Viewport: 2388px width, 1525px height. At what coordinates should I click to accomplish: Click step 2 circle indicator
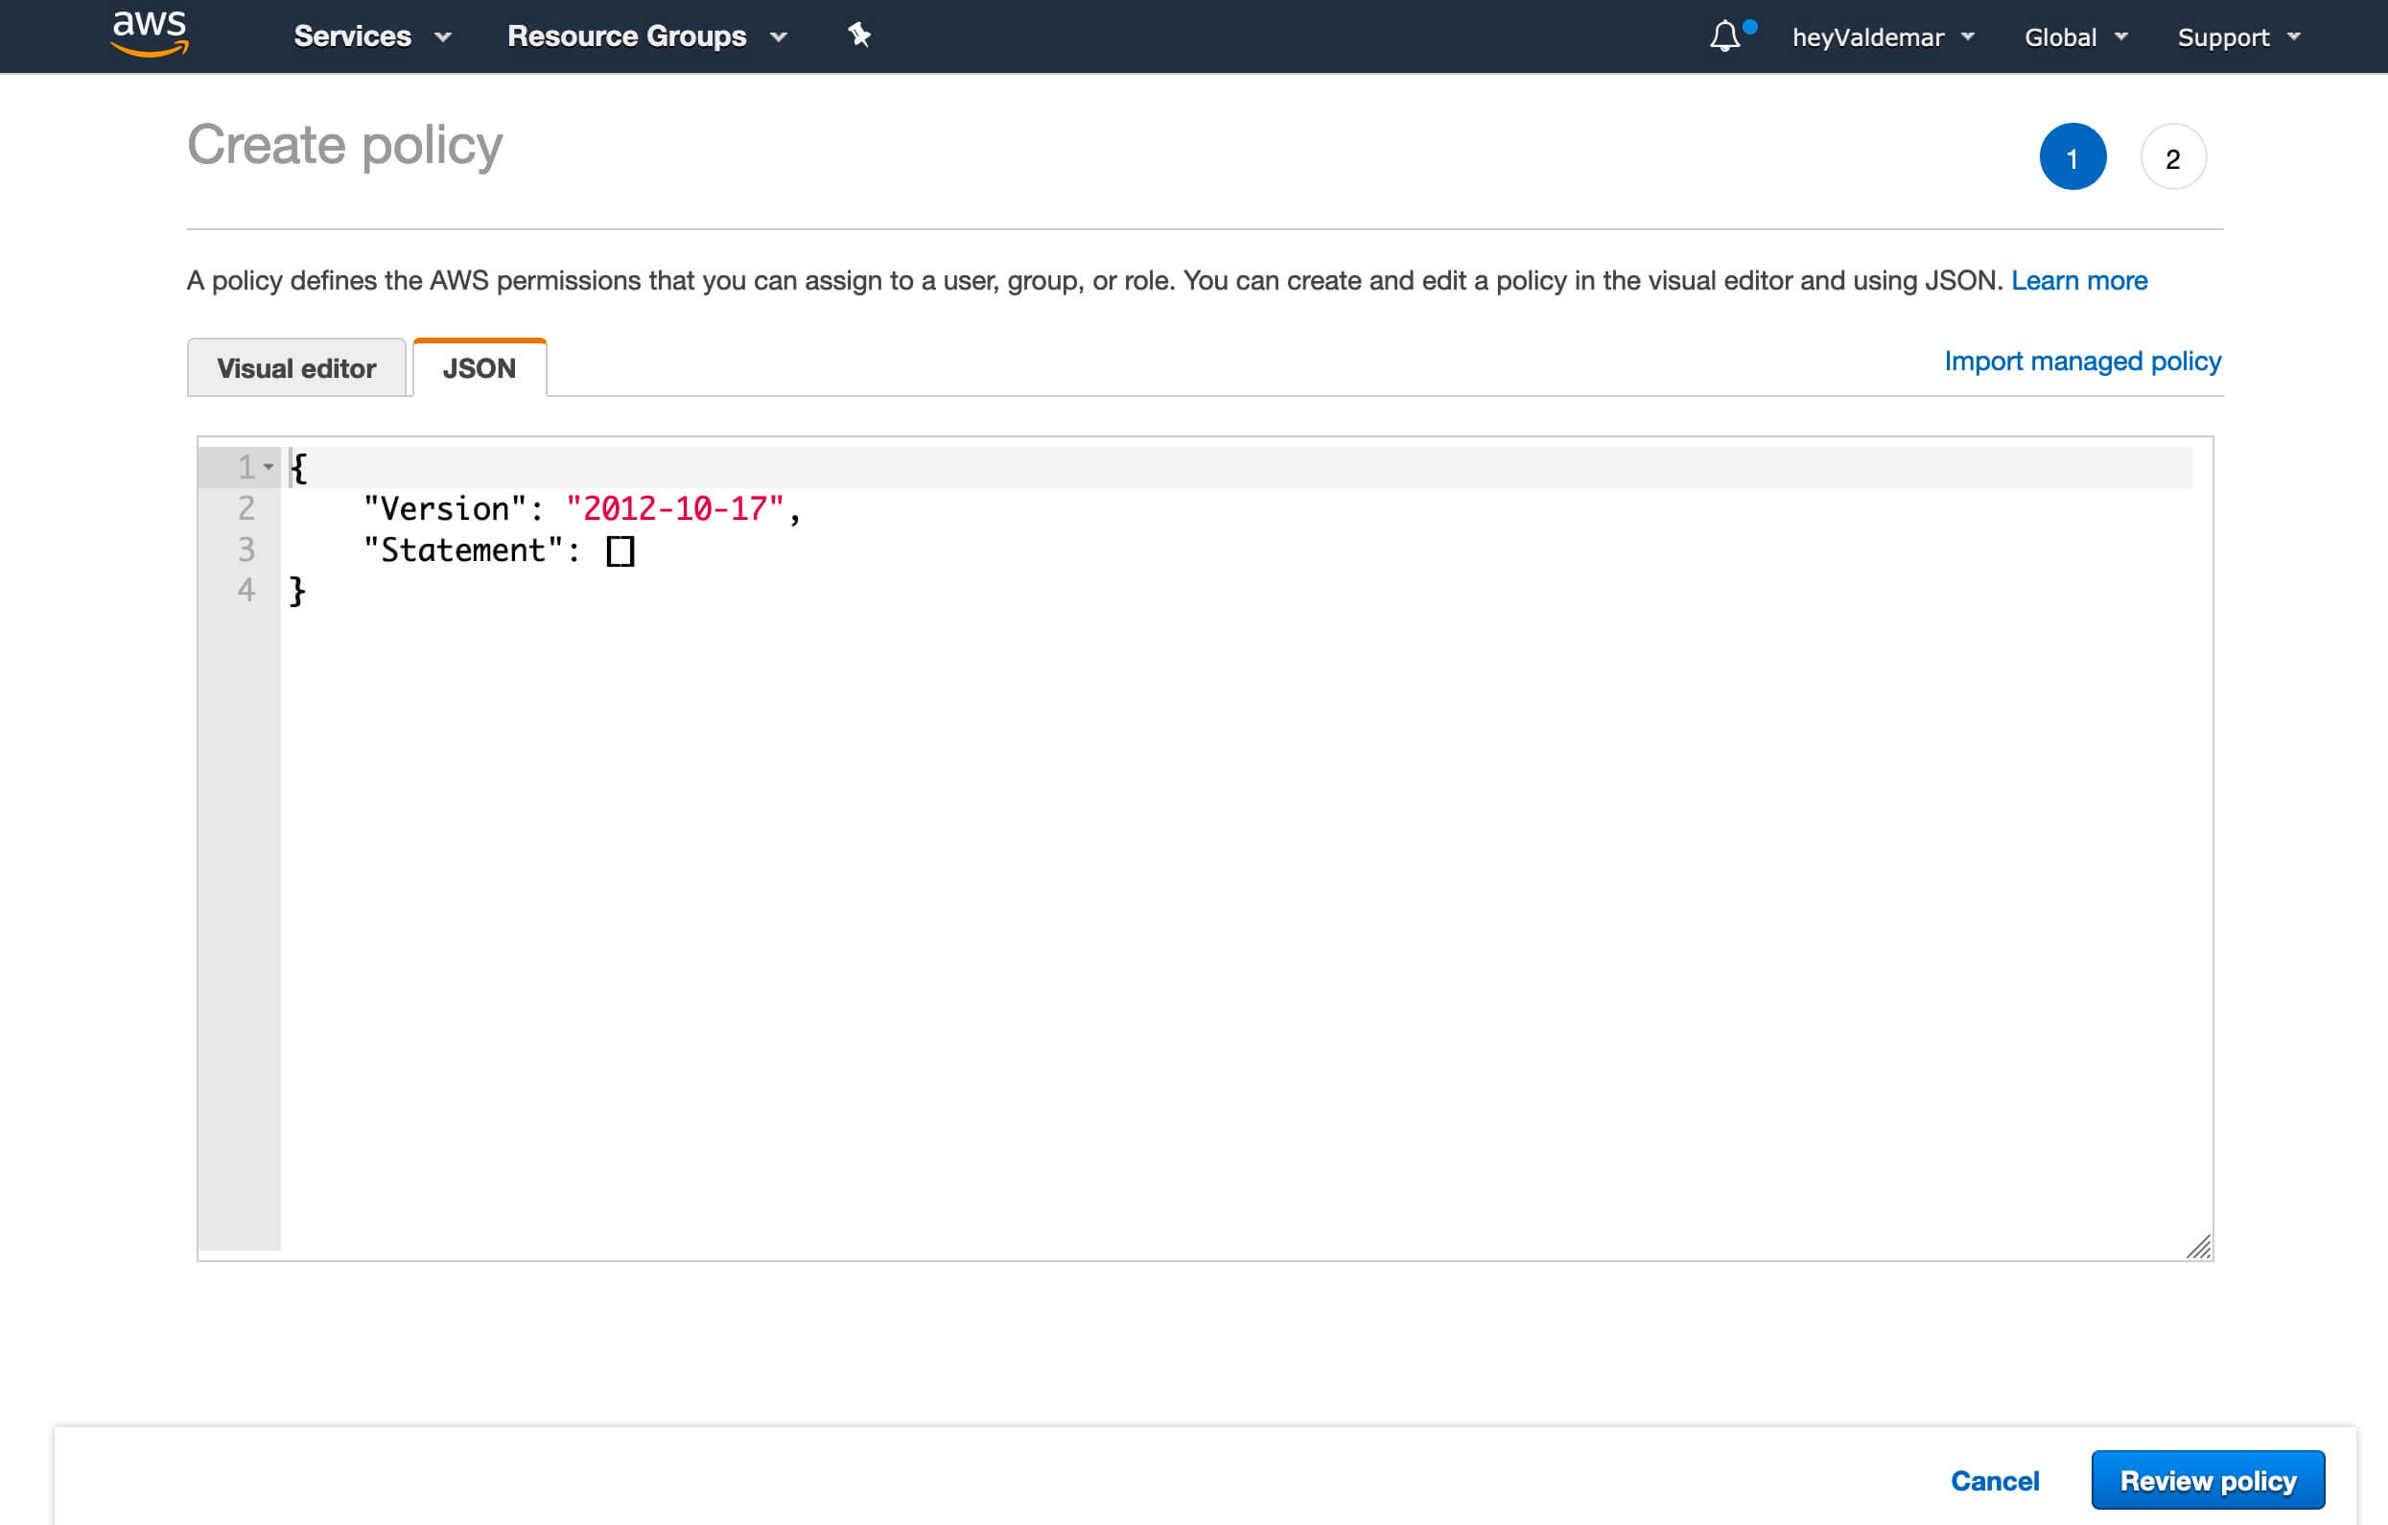tap(2172, 156)
